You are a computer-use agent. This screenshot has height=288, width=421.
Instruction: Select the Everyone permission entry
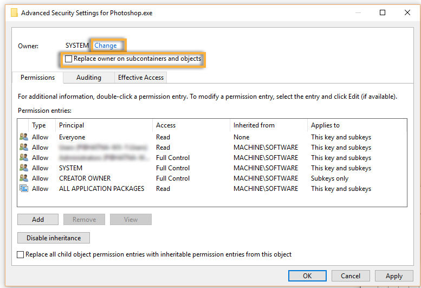[x=72, y=137]
